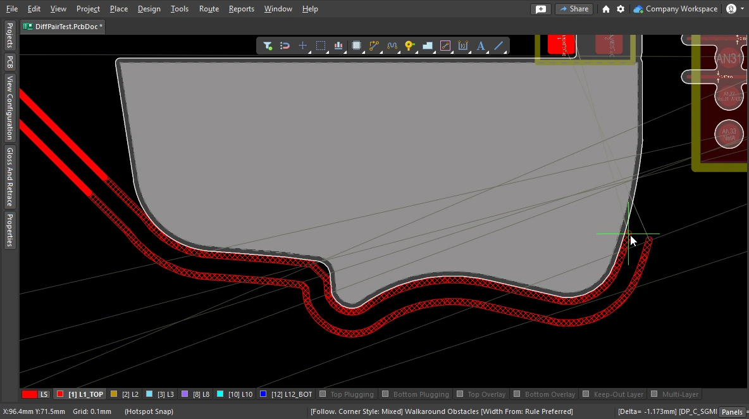Click the Place Line tool icon

(x=498, y=46)
